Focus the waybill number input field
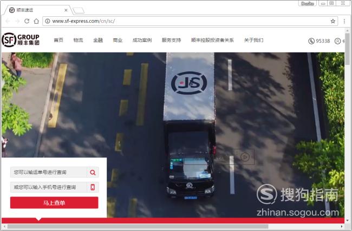 point(49,172)
